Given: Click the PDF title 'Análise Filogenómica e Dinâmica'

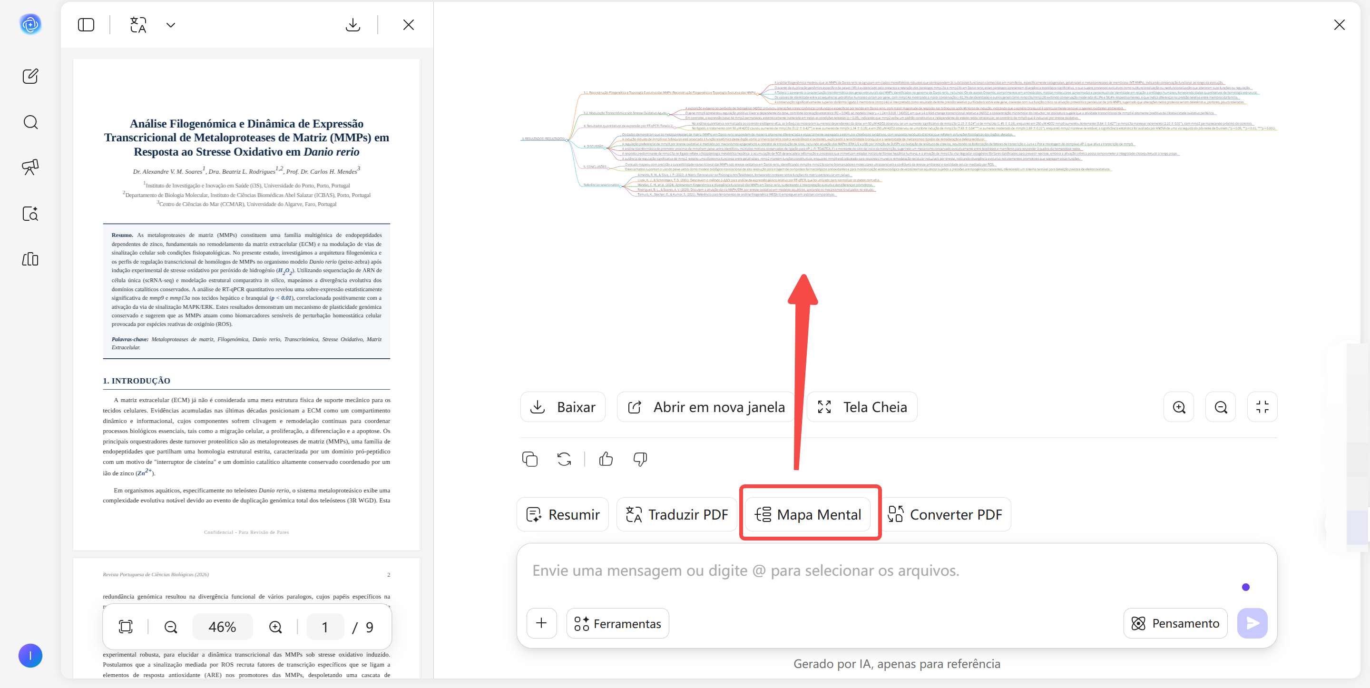Looking at the screenshot, I should [x=247, y=138].
